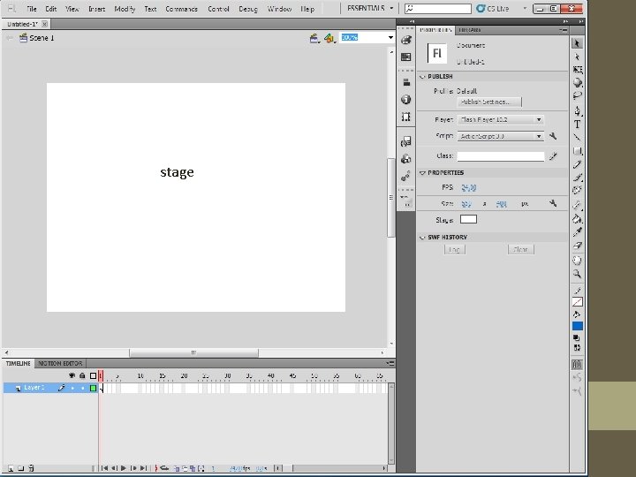The image size is (636, 477).
Task: Open stage zoom percentage dropdown
Action: point(390,37)
